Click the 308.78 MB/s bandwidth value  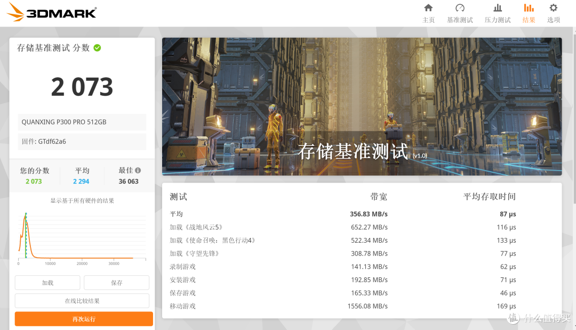[369, 253]
